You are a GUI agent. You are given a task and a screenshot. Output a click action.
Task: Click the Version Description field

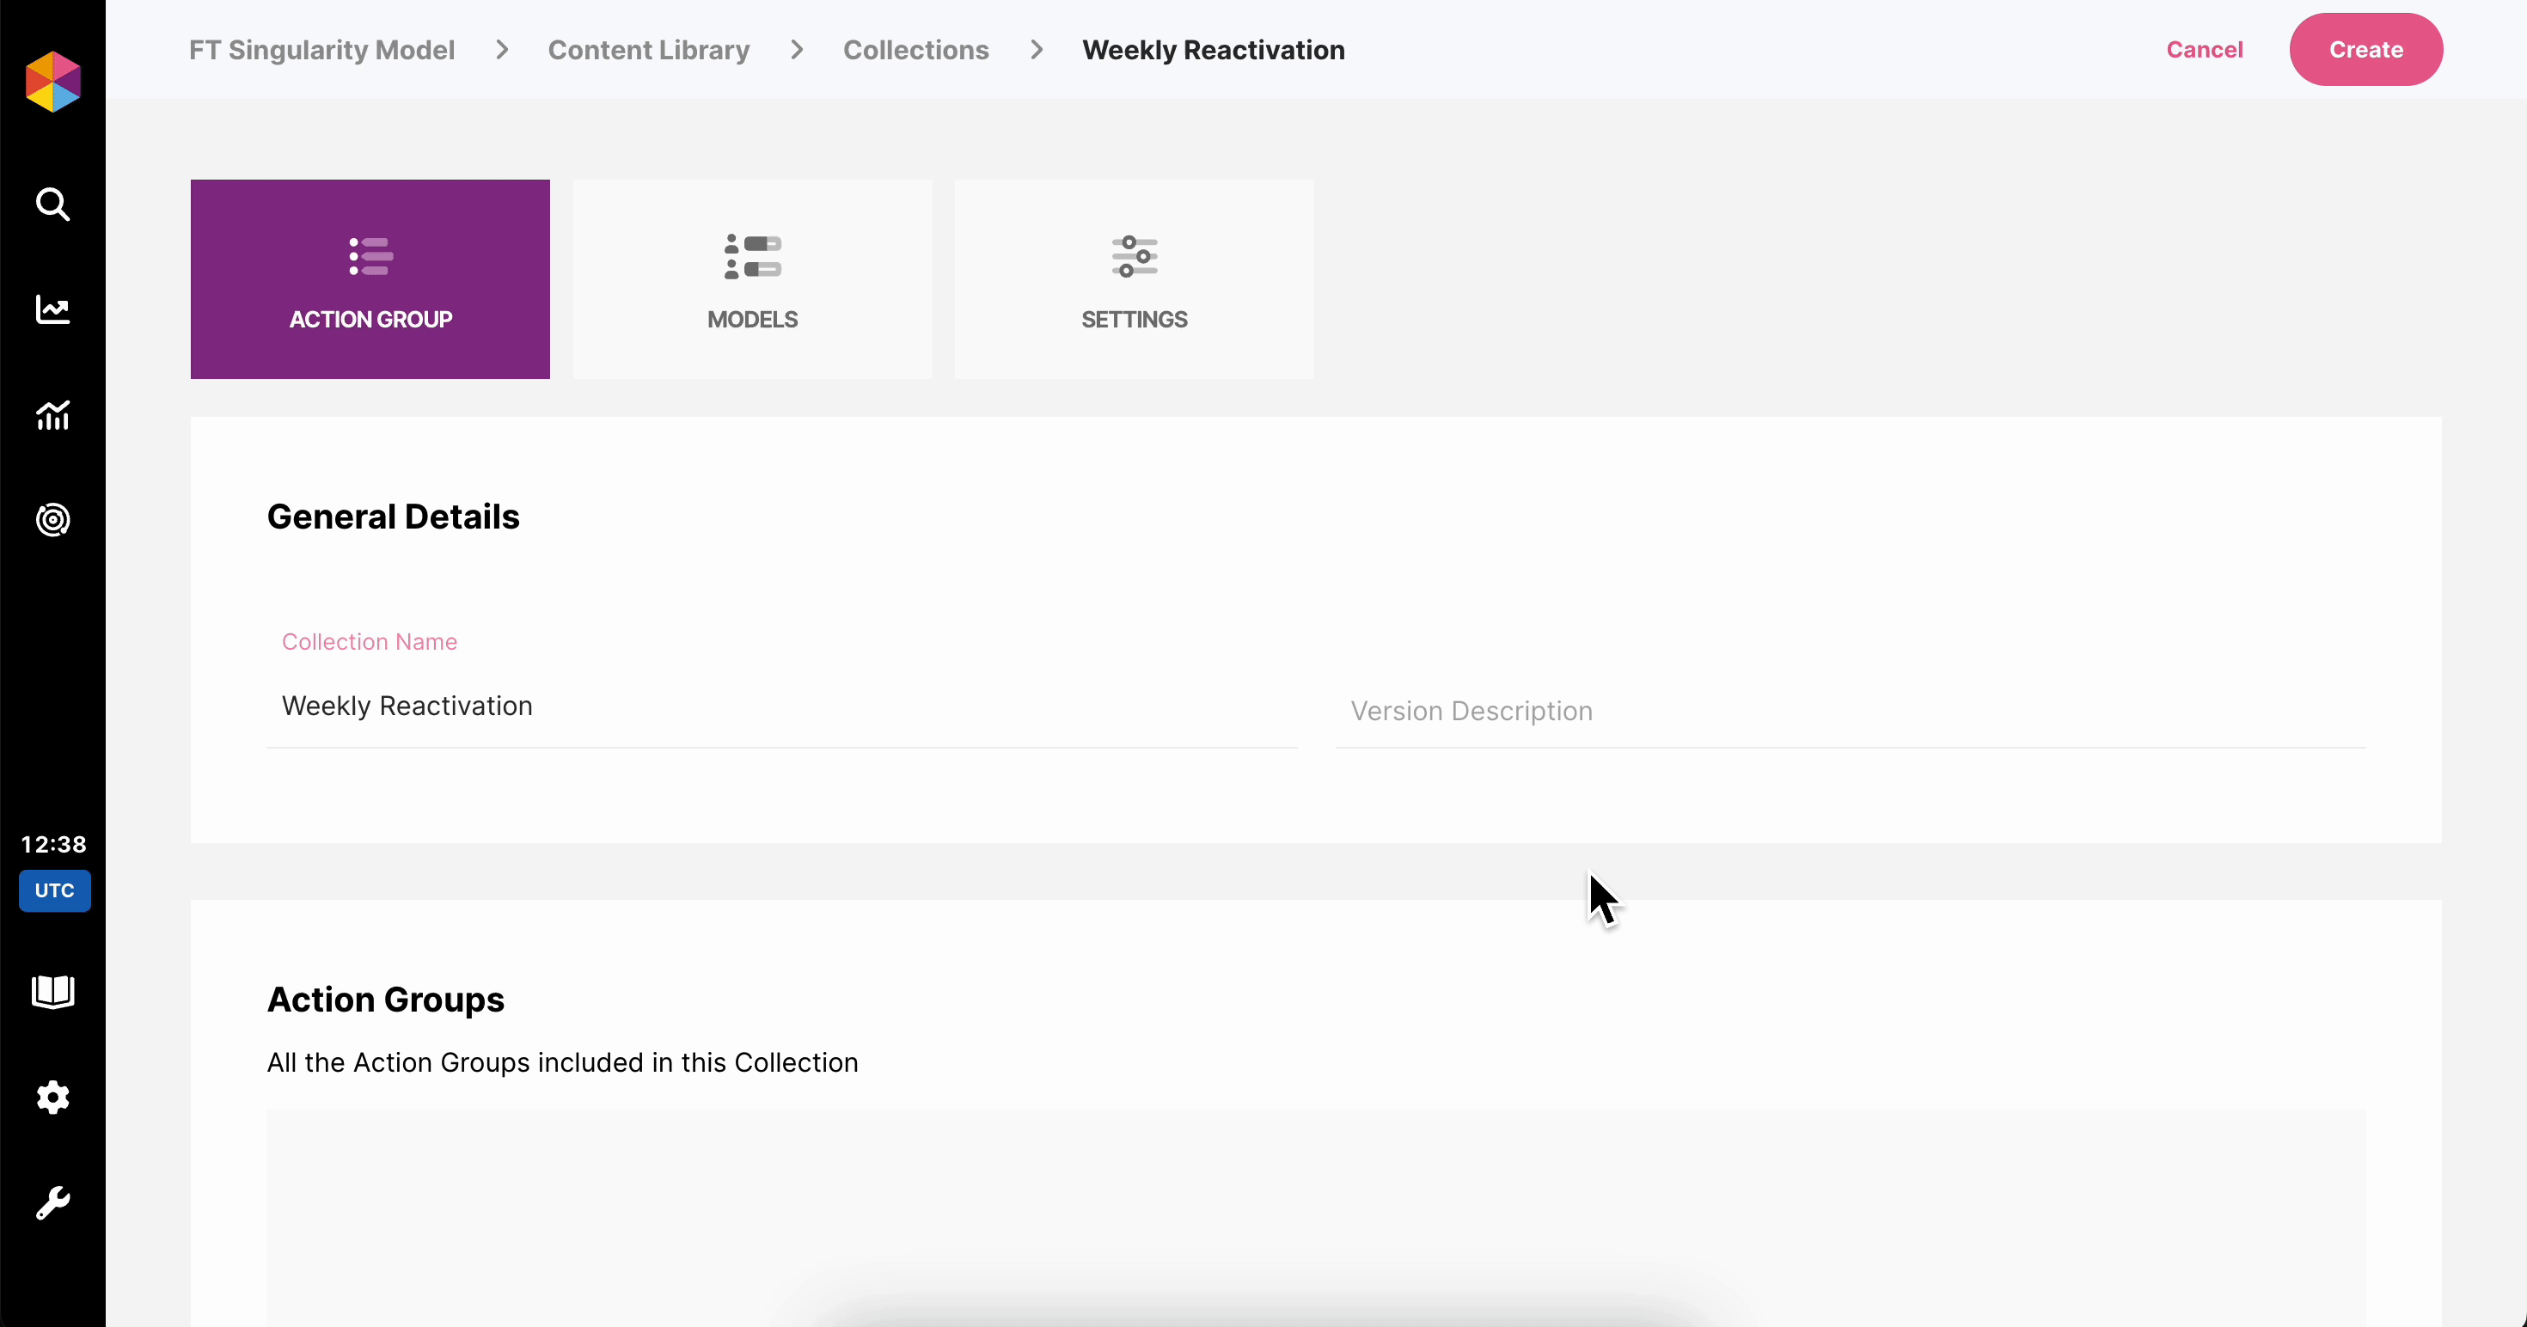1850,711
